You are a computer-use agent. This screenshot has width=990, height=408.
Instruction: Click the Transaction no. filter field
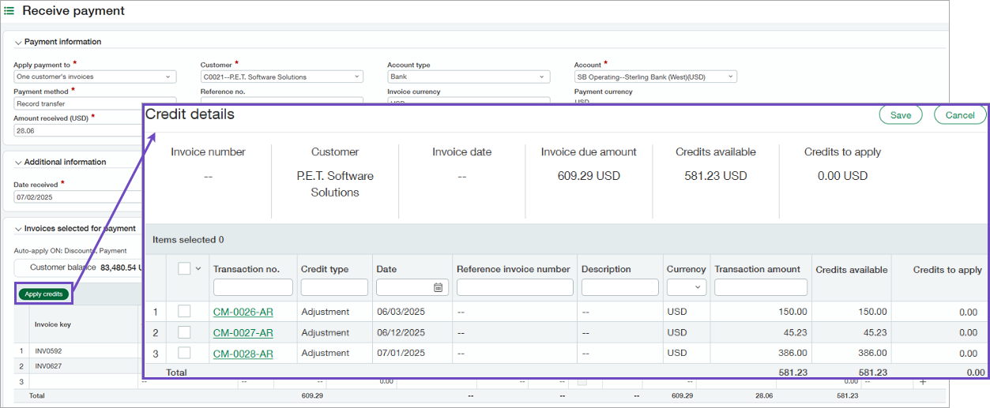[253, 287]
